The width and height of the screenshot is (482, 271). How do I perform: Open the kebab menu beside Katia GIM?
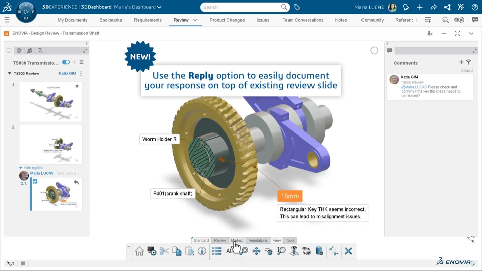click(x=81, y=73)
